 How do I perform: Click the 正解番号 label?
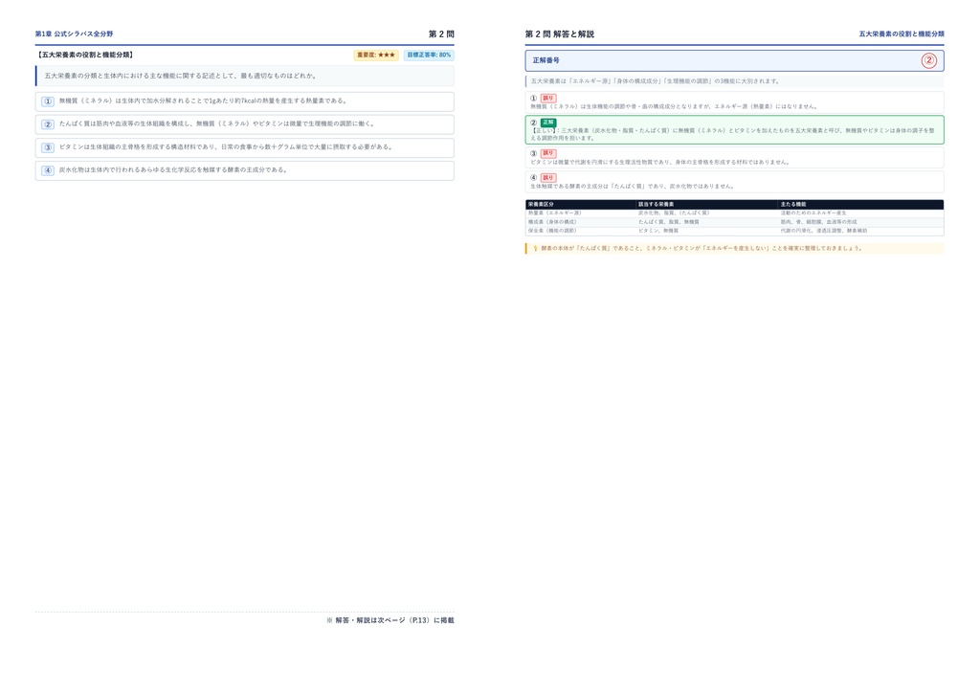pos(546,60)
